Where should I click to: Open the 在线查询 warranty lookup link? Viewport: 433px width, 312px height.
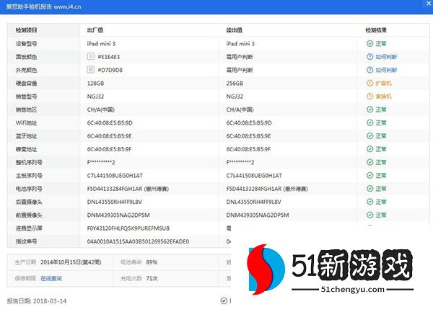click(x=51, y=277)
